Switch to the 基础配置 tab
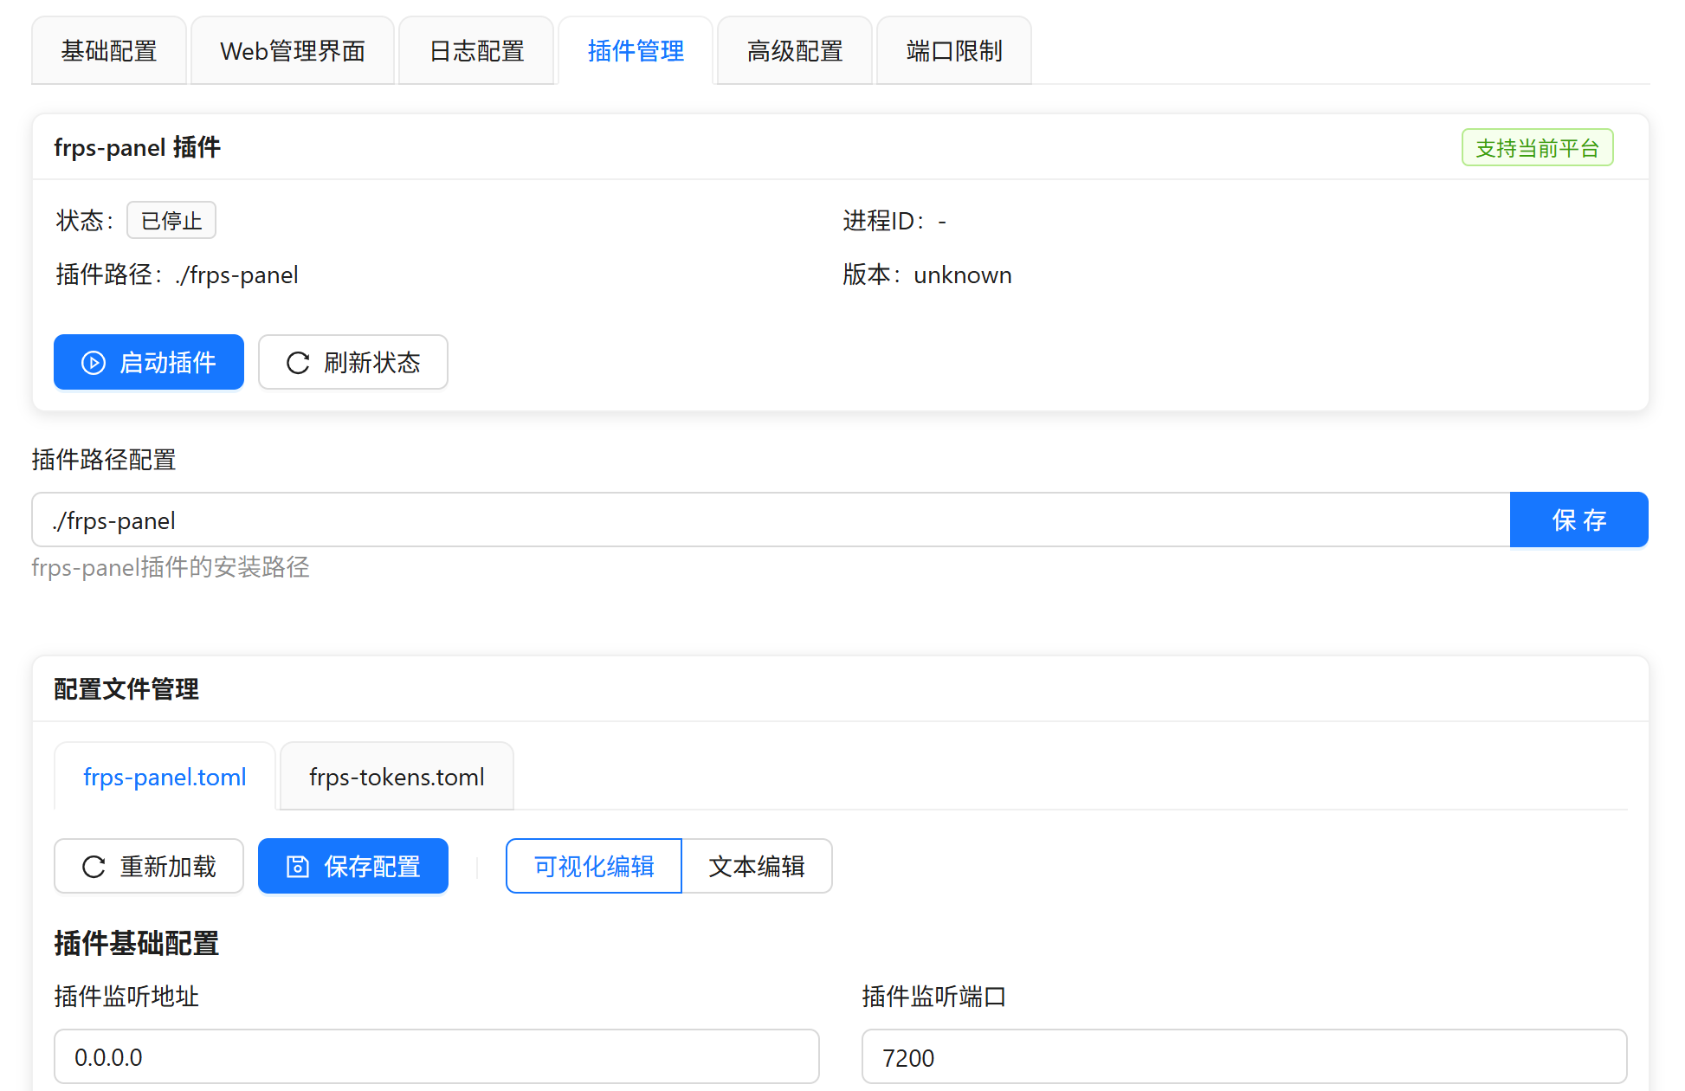Screen dimensions: 1685x1091 point(108,50)
